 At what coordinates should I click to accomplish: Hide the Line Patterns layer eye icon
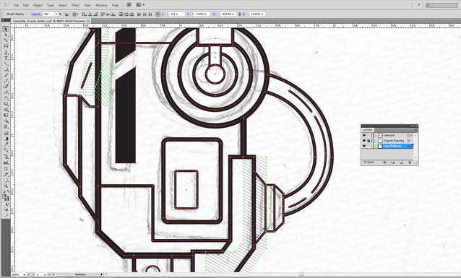click(x=364, y=146)
